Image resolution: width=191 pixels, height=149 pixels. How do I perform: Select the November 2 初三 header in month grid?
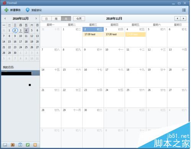[93, 29]
